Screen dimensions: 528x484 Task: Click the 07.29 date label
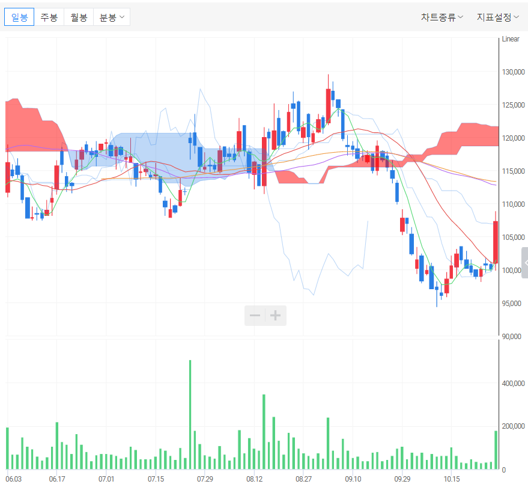click(x=205, y=479)
